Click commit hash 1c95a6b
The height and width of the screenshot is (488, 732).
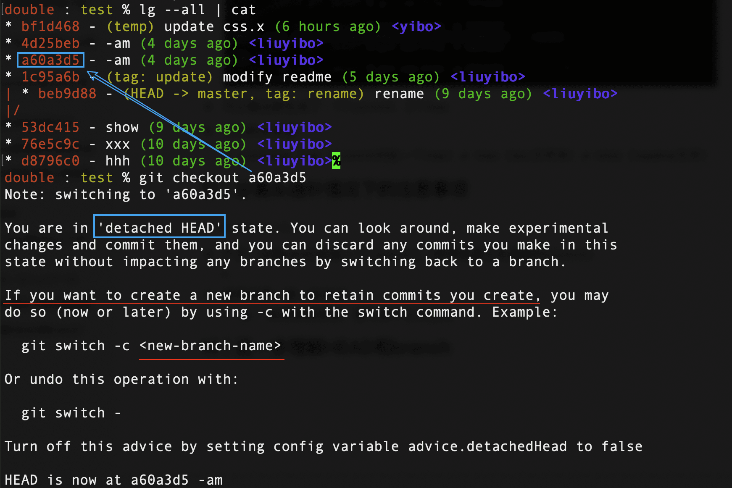[x=50, y=77]
